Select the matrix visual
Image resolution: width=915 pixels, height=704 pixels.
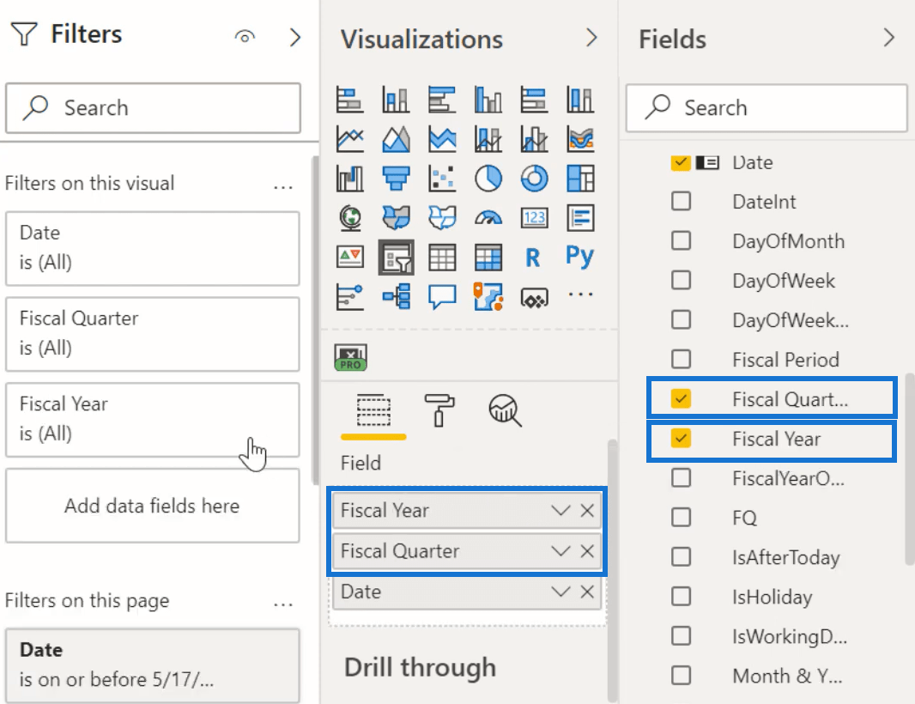488,258
